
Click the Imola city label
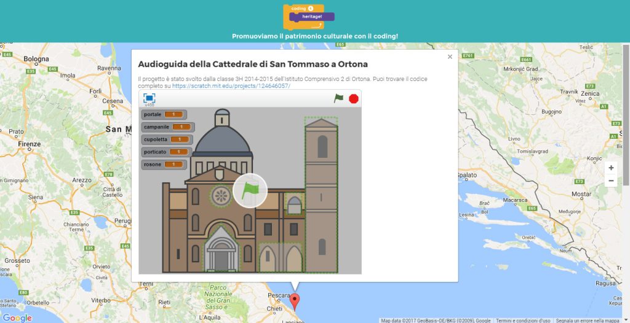[x=68, y=75]
